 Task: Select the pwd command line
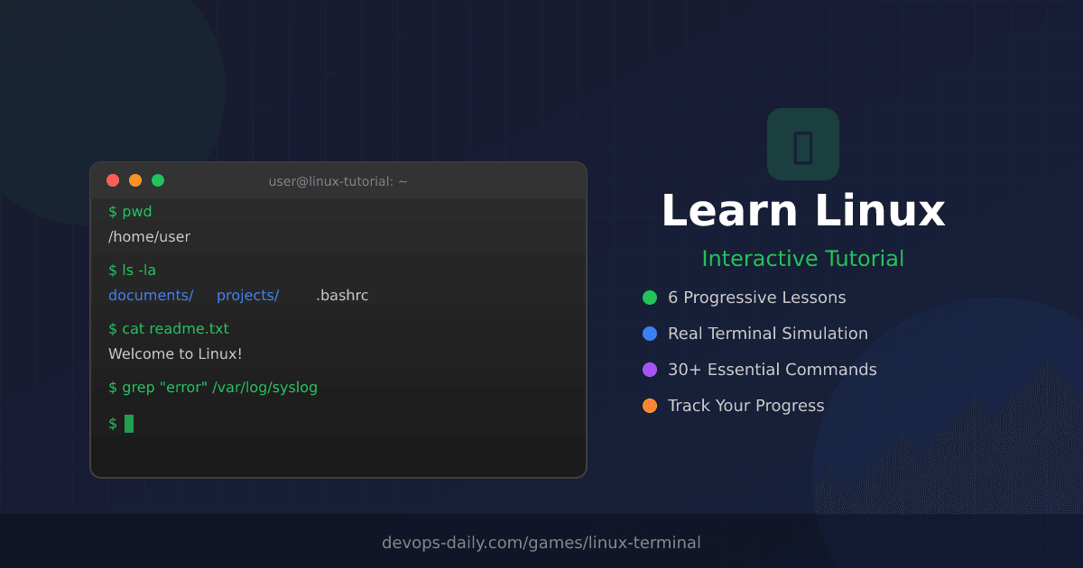pyautogui.click(x=131, y=211)
